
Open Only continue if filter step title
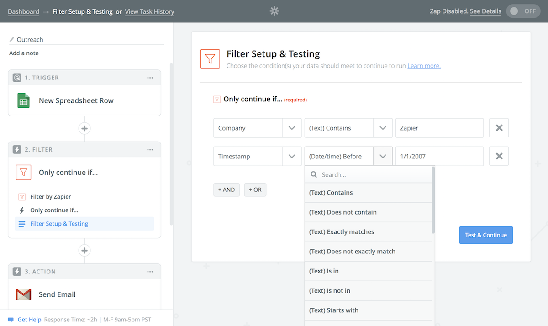click(x=68, y=172)
